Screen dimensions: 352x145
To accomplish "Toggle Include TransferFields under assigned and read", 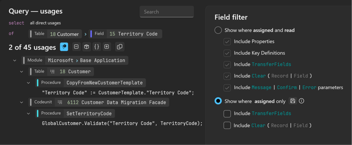I will point(227,65).
